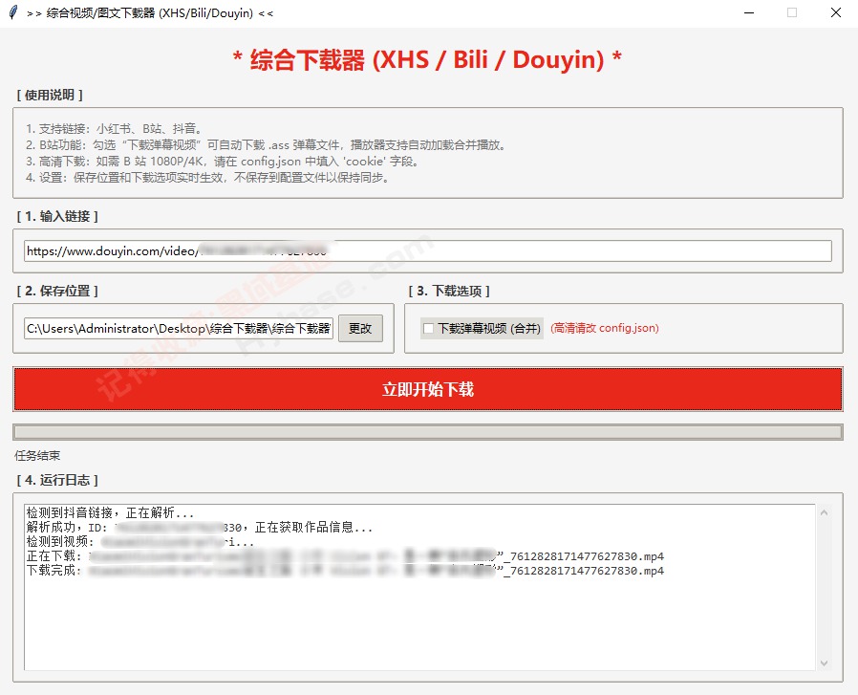Click the download progress bar
Screen dimensions: 858x695
427,432
